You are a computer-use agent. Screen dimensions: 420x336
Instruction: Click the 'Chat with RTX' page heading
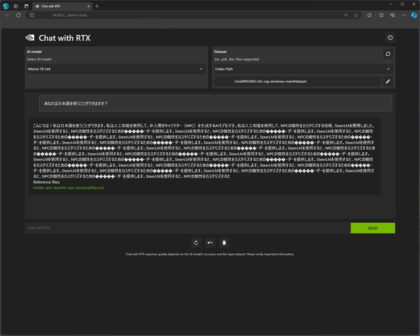[64, 38]
